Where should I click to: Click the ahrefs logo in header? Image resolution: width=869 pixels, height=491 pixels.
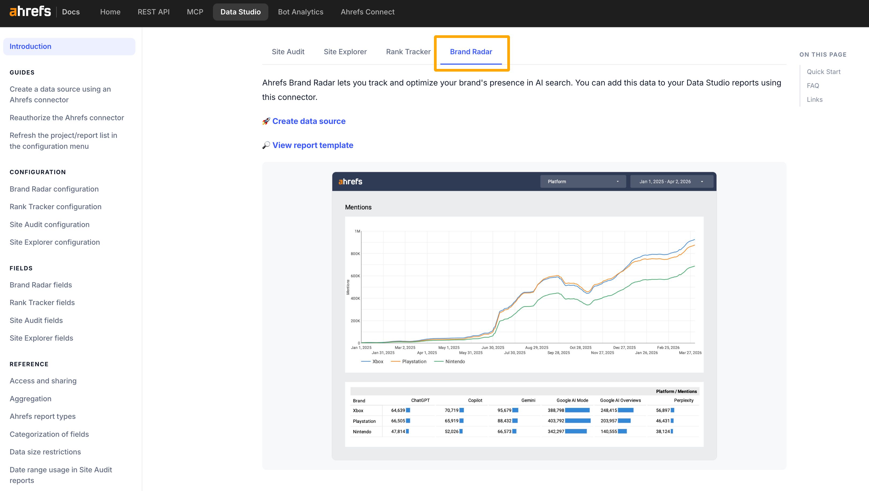[x=30, y=12]
